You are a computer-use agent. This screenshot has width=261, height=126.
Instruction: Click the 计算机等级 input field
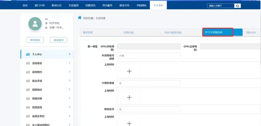click(x=148, y=83)
